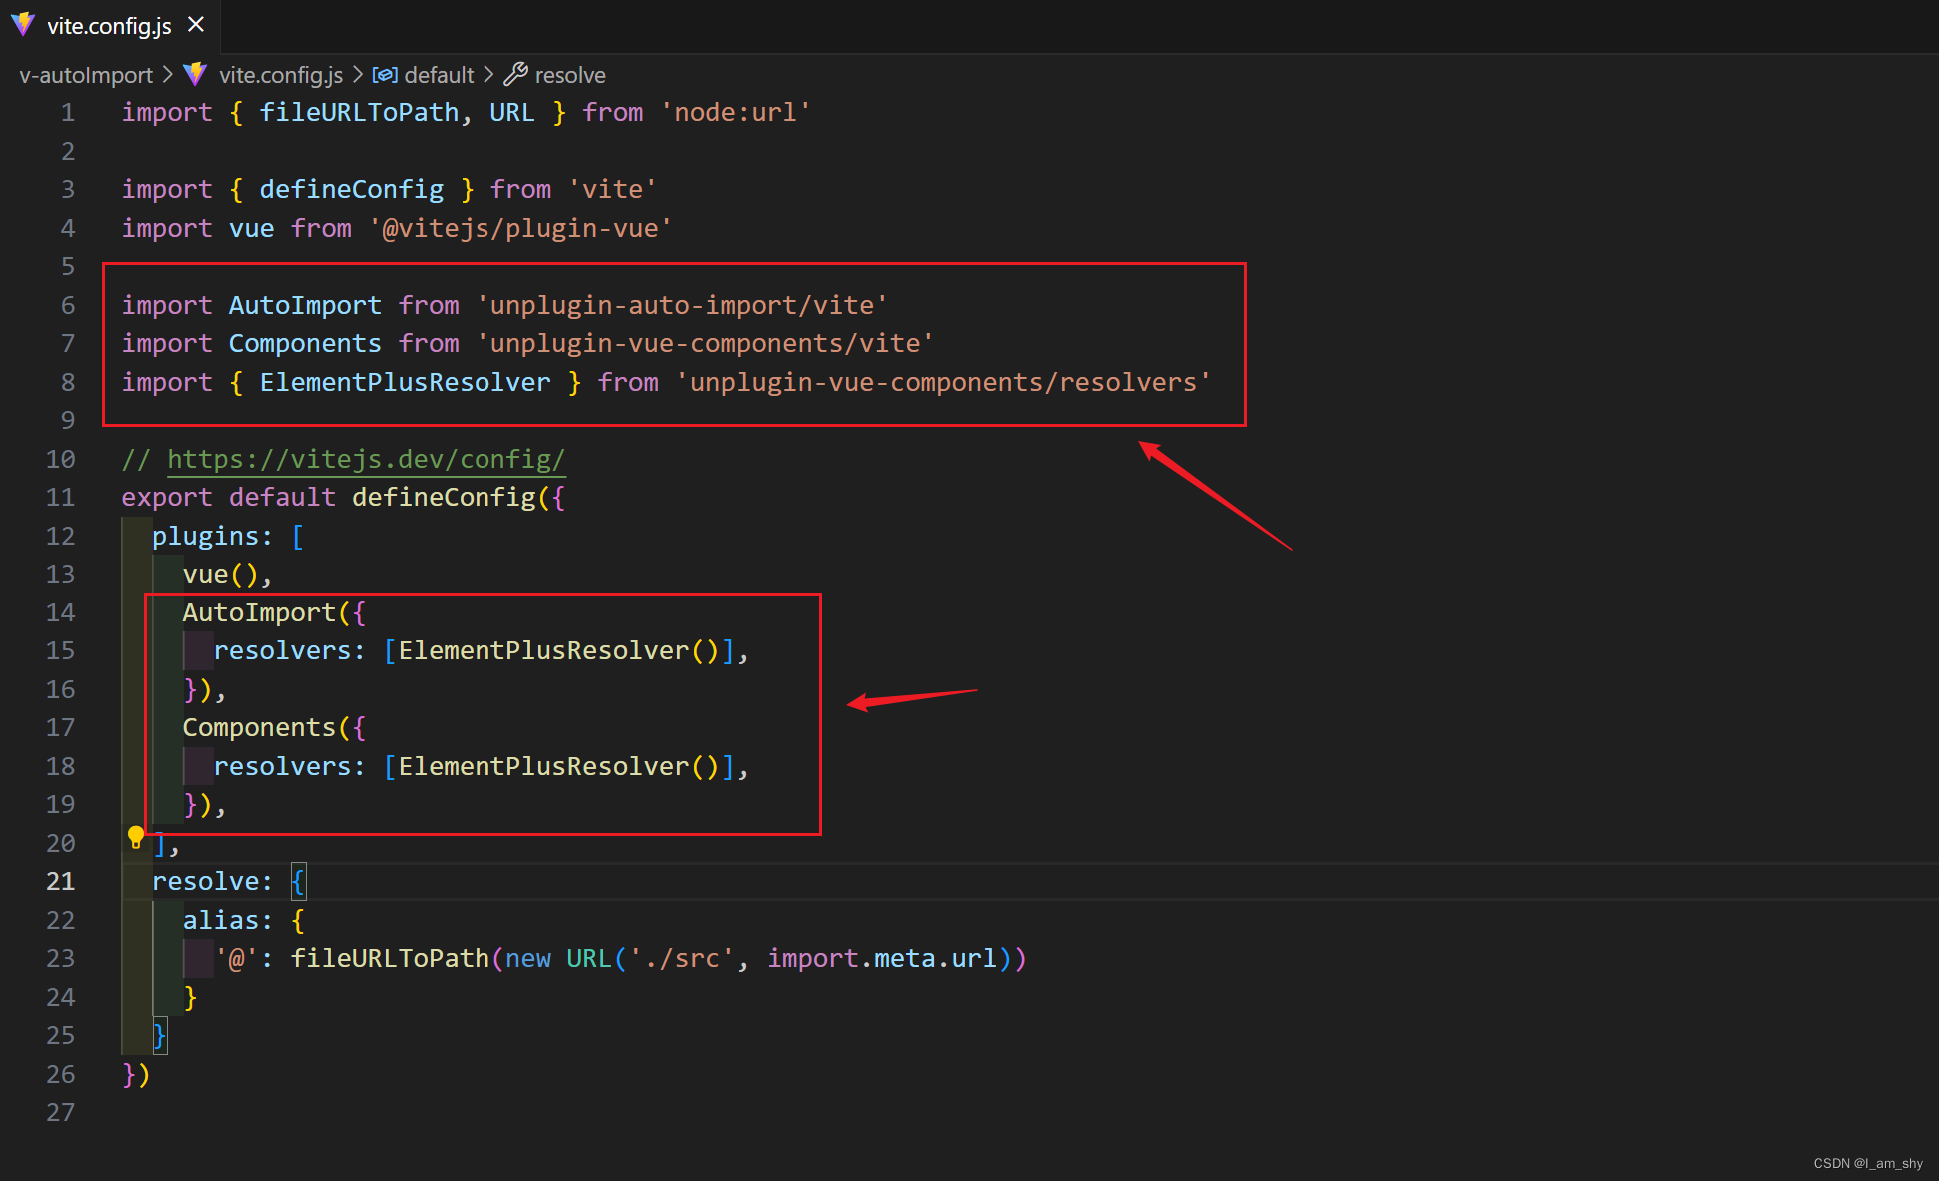
Task: Expand breadcrumb chevron after default
Action: point(488,75)
